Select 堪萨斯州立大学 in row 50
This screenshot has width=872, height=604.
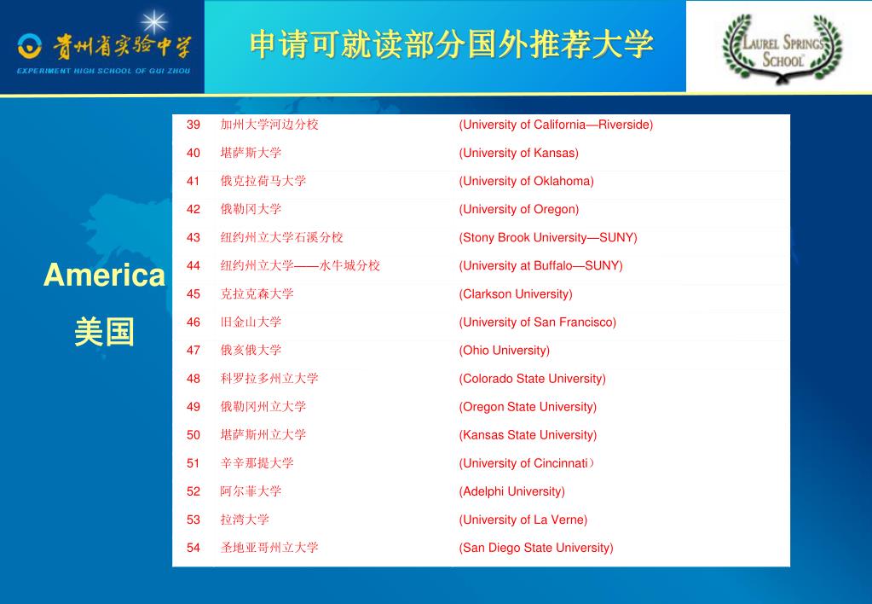tap(263, 435)
